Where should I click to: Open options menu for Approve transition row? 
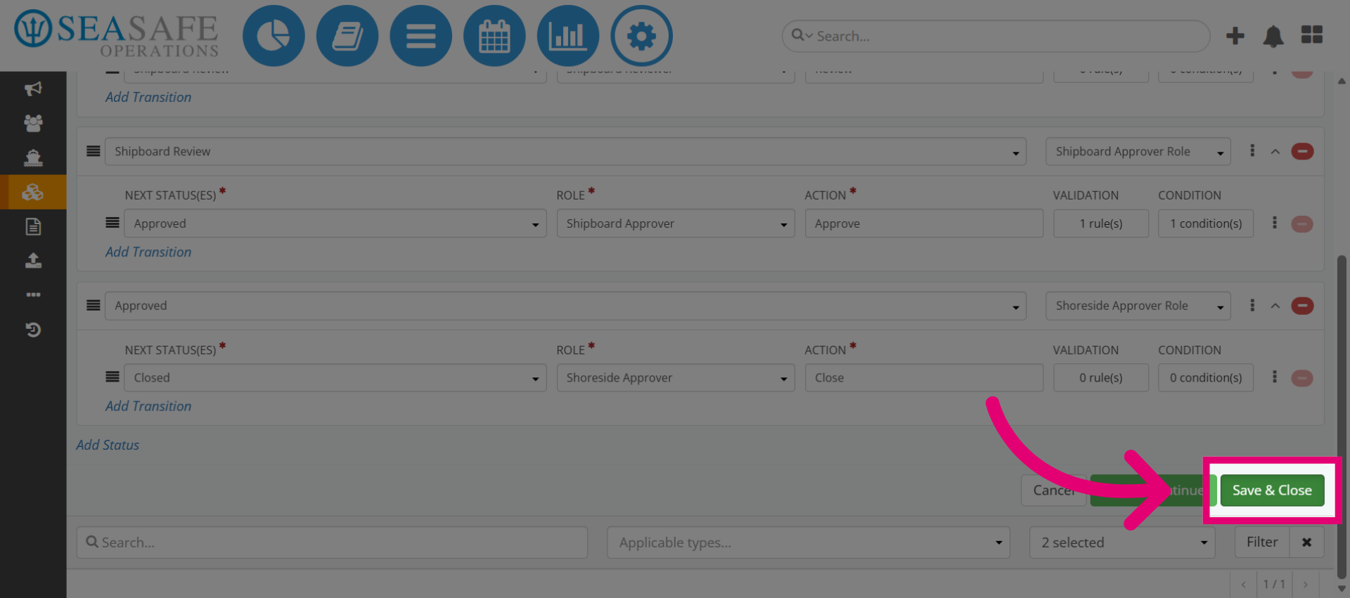pos(1274,223)
